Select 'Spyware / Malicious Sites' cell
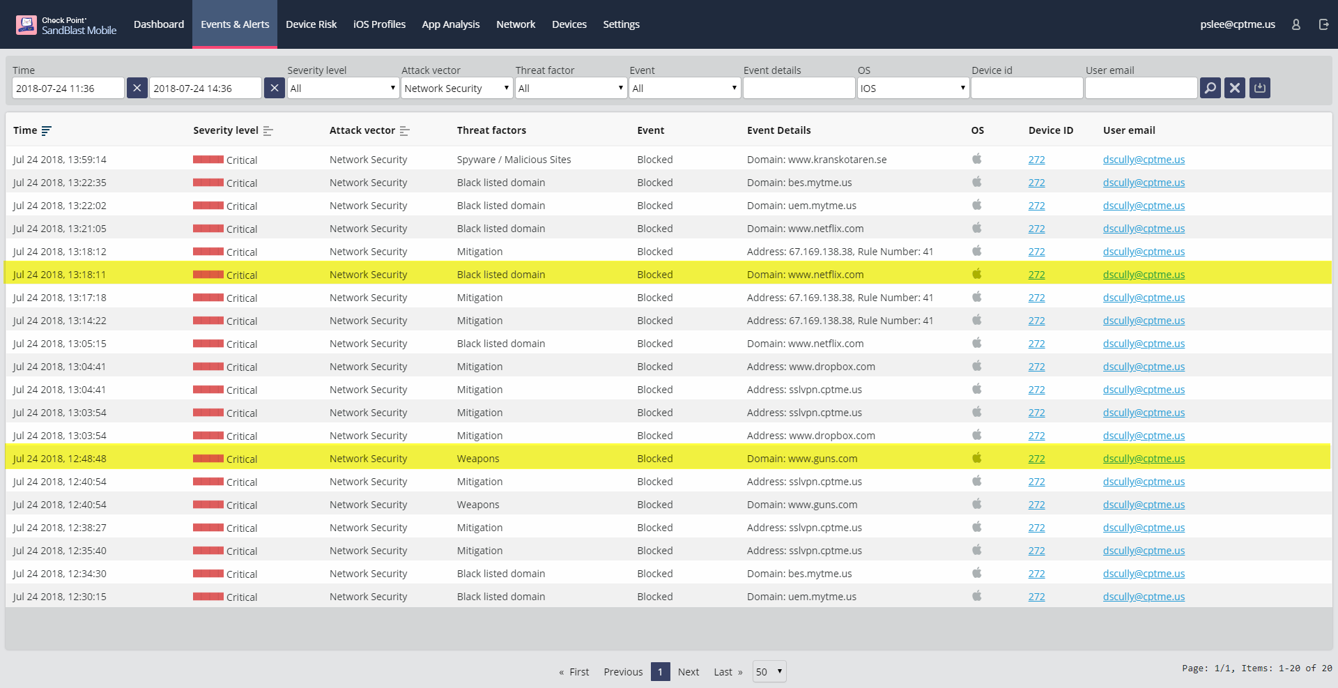 tap(514, 160)
